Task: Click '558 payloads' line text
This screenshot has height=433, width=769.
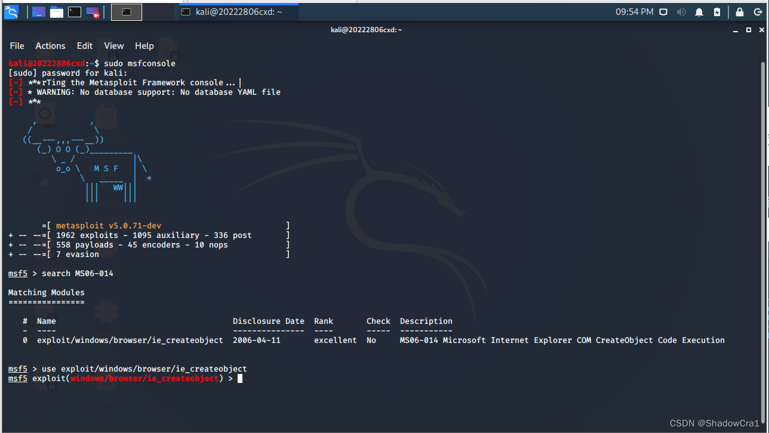Action: pyautogui.click(x=142, y=245)
